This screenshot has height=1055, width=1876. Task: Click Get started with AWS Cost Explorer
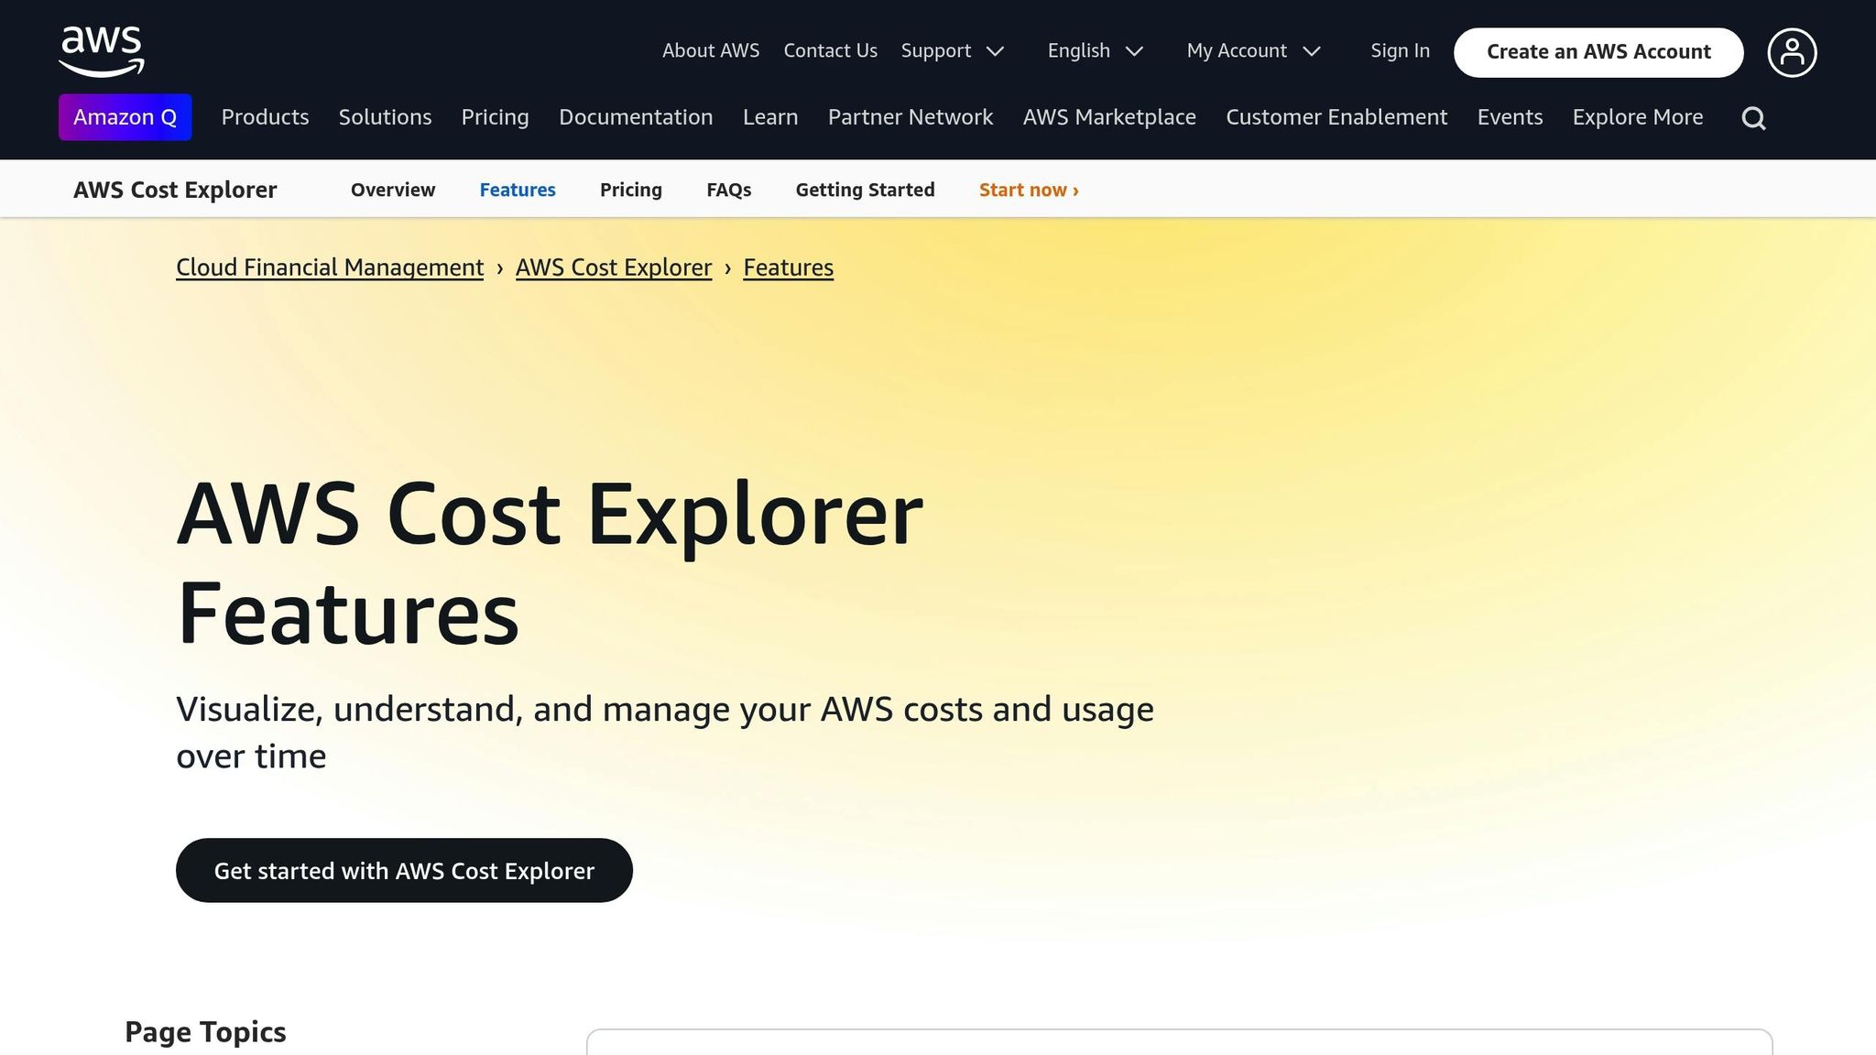[x=404, y=870]
